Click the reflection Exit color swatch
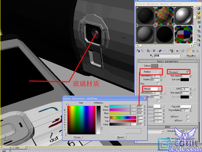 click(x=185, y=80)
